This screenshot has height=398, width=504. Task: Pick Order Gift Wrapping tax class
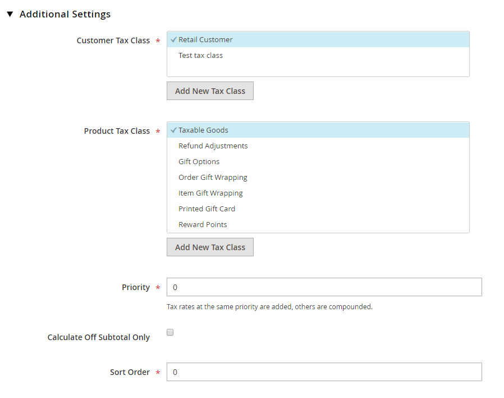[318, 178]
